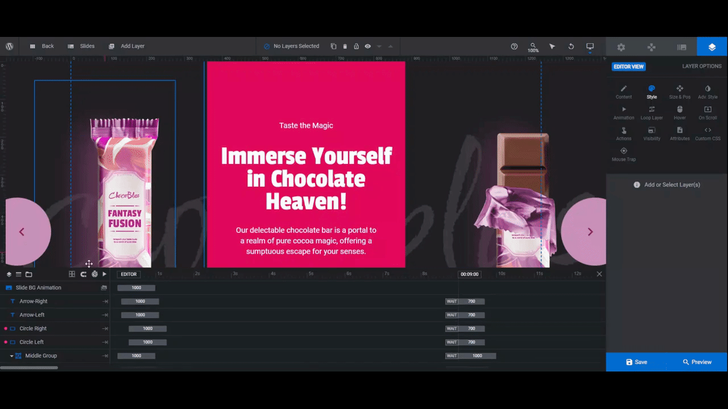This screenshot has width=728, height=409.
Task: Open the help question mark icon
Action: pos(514,46)
